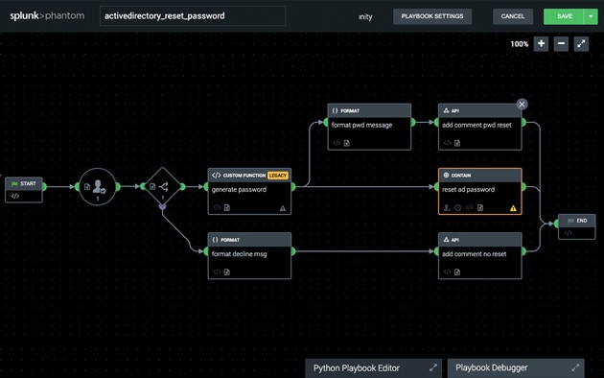The image size is (604, 378).
Task: Click the fit-to-screen expand canvas icon
Action: pyautogui.click(x=581, y=43)
